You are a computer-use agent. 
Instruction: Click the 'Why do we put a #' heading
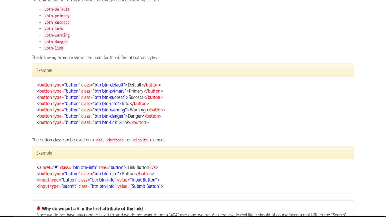[92, 209]
